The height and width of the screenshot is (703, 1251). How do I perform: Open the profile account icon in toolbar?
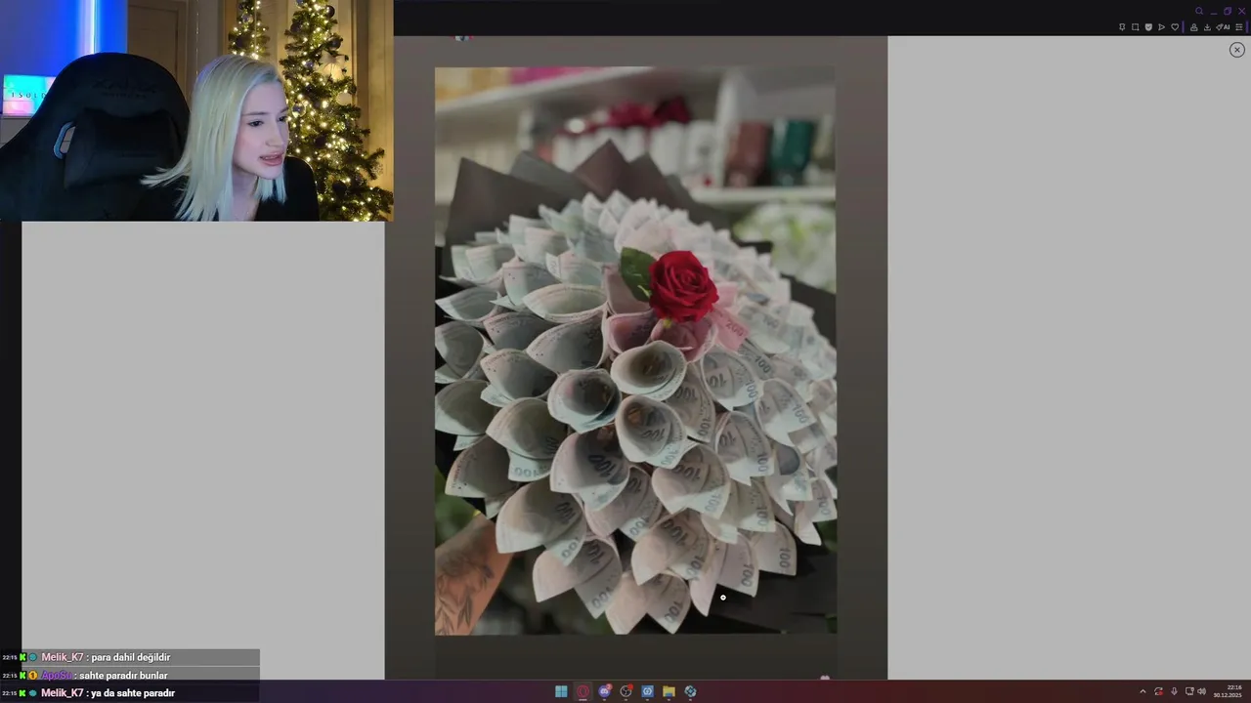click(x=1194, y=27)
